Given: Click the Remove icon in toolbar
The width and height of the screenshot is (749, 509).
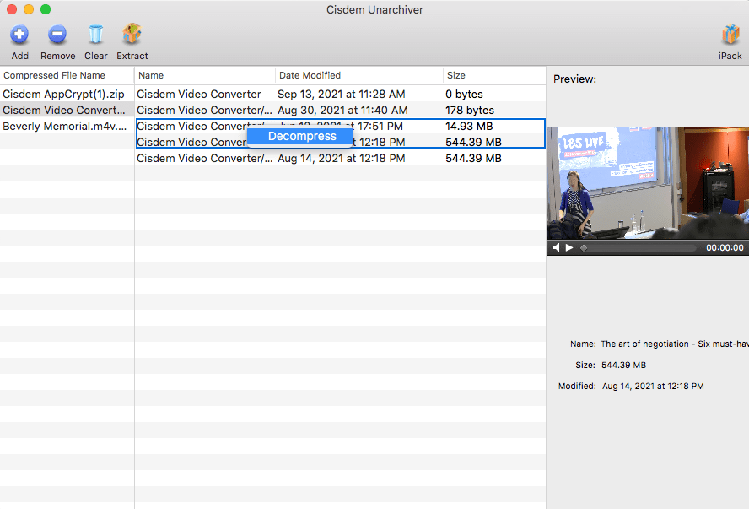Looking at the screenshot, I should [x=57, y=35].
